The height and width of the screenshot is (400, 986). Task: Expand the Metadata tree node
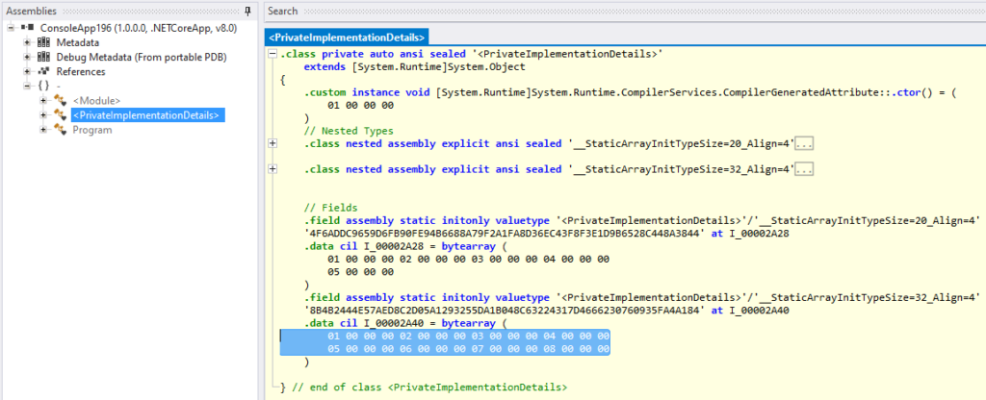click(27, 43)
